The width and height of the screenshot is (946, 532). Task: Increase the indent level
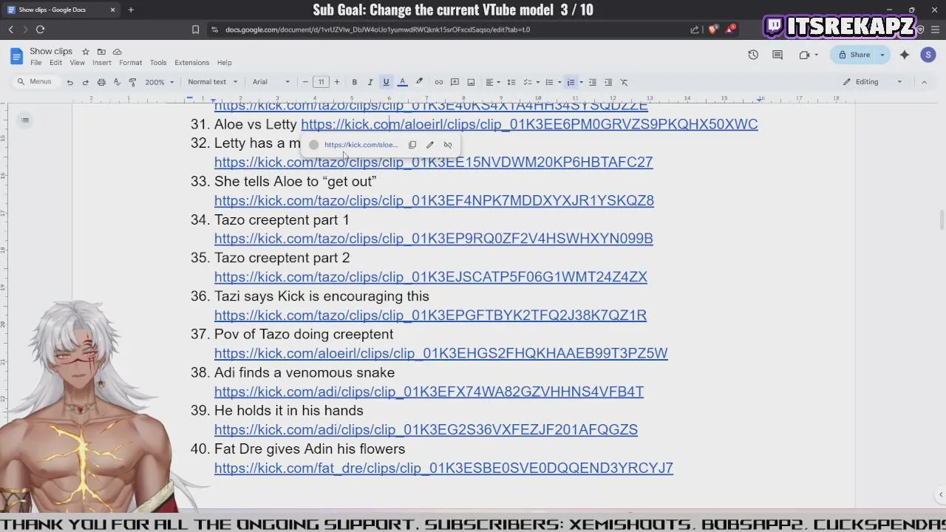pyautogui.click(x=608, y=82)
